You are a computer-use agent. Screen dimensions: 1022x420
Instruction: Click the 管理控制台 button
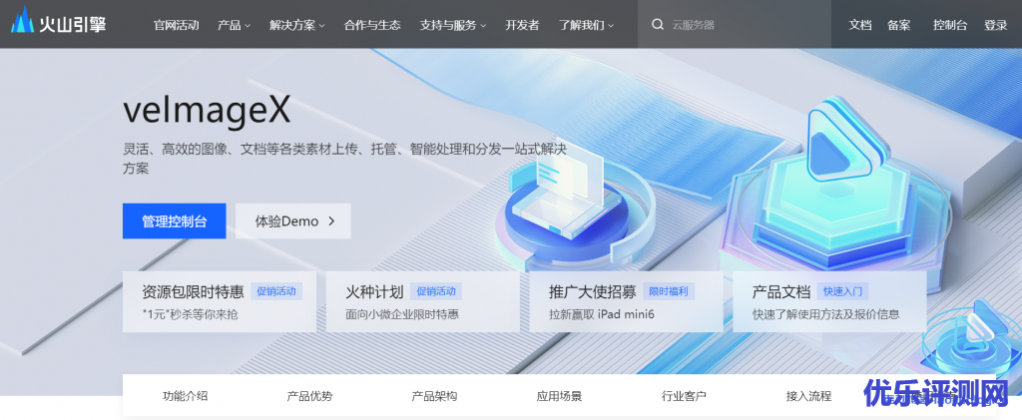point(174,221)
